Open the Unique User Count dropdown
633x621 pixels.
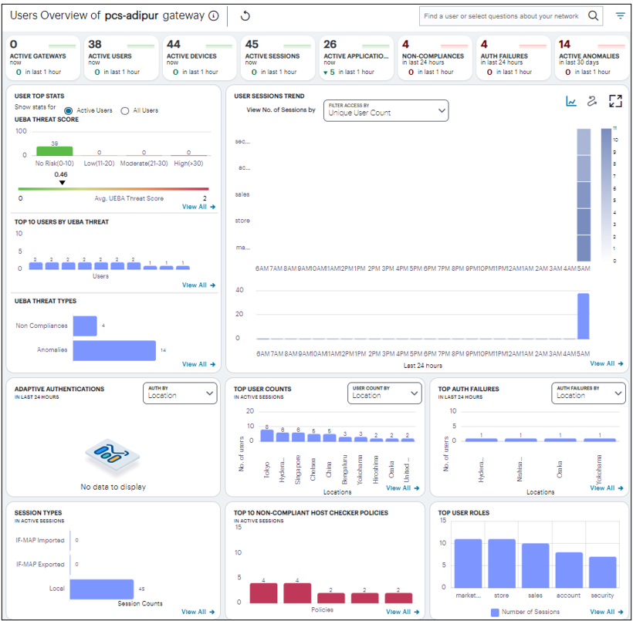385,110
